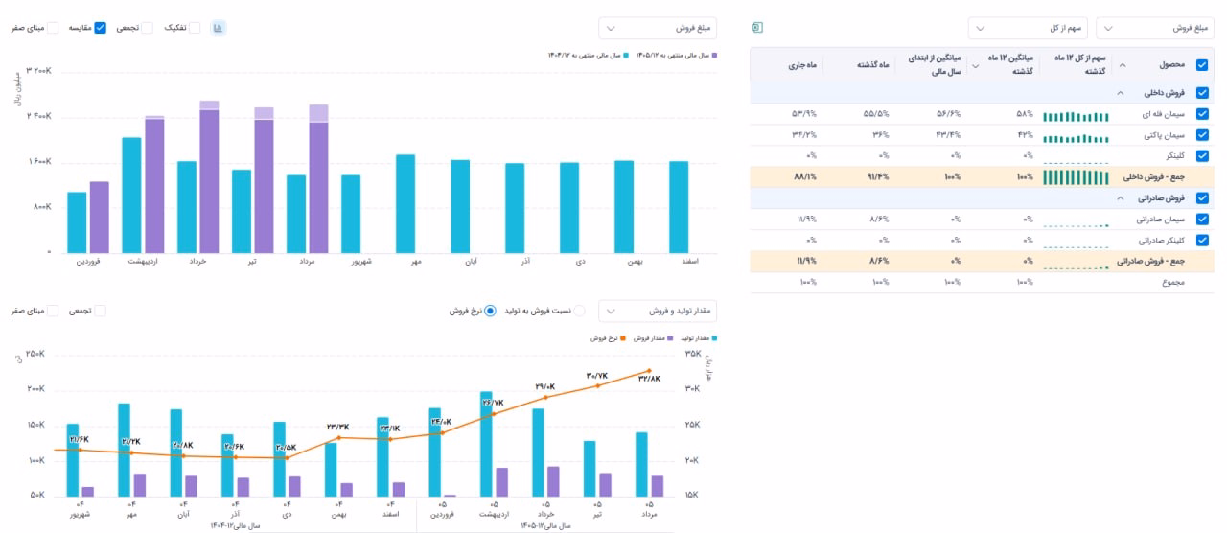This screenshot has width=1227, height=533.
Task: Collapse the فروش داخلی group
Action: click(1119, 93)
